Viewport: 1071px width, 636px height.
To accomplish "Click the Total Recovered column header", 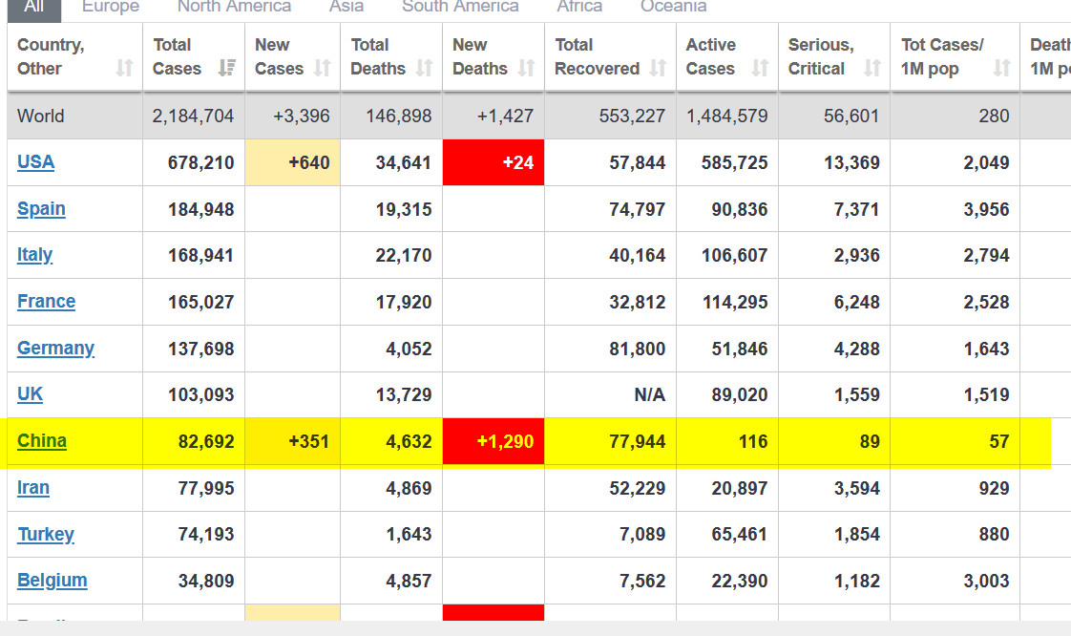I will point(611,56).
